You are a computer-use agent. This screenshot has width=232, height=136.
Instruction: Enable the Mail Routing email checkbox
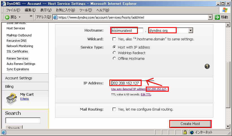point(114,109)
